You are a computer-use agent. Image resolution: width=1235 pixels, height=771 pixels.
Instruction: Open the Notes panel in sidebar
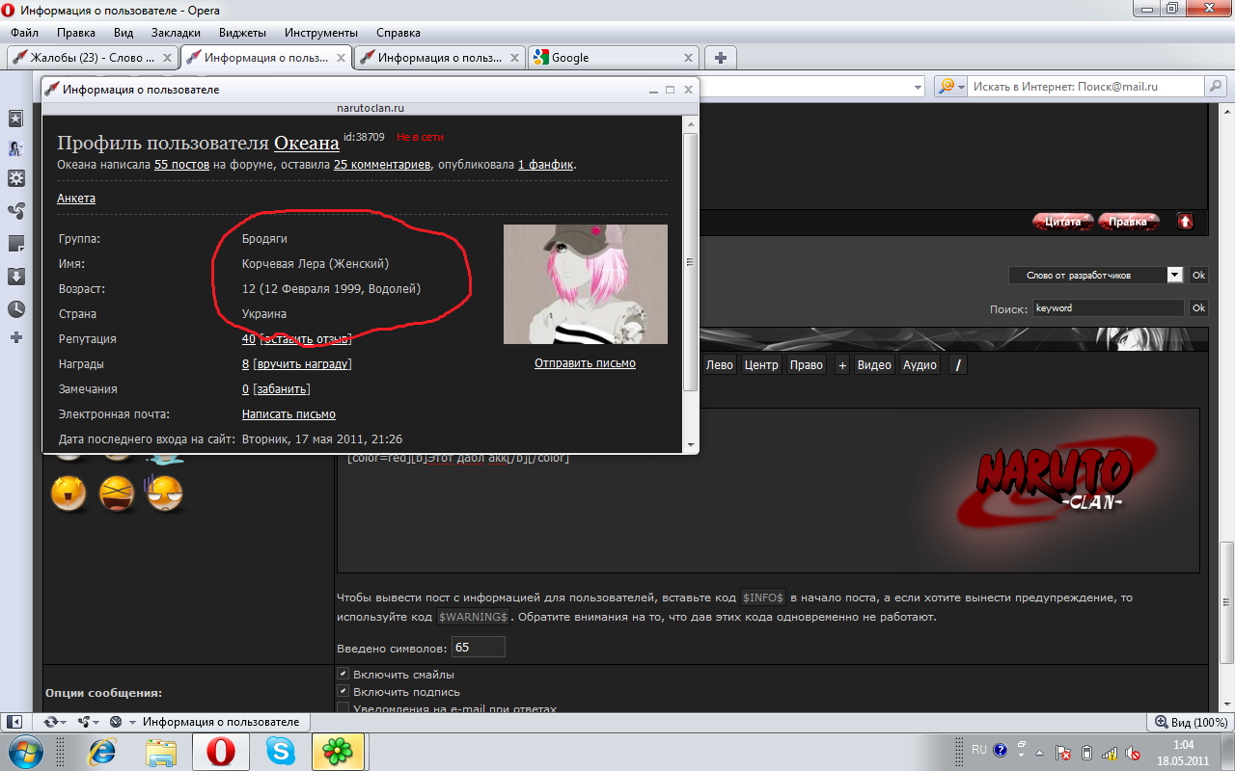tap(16, 243)
